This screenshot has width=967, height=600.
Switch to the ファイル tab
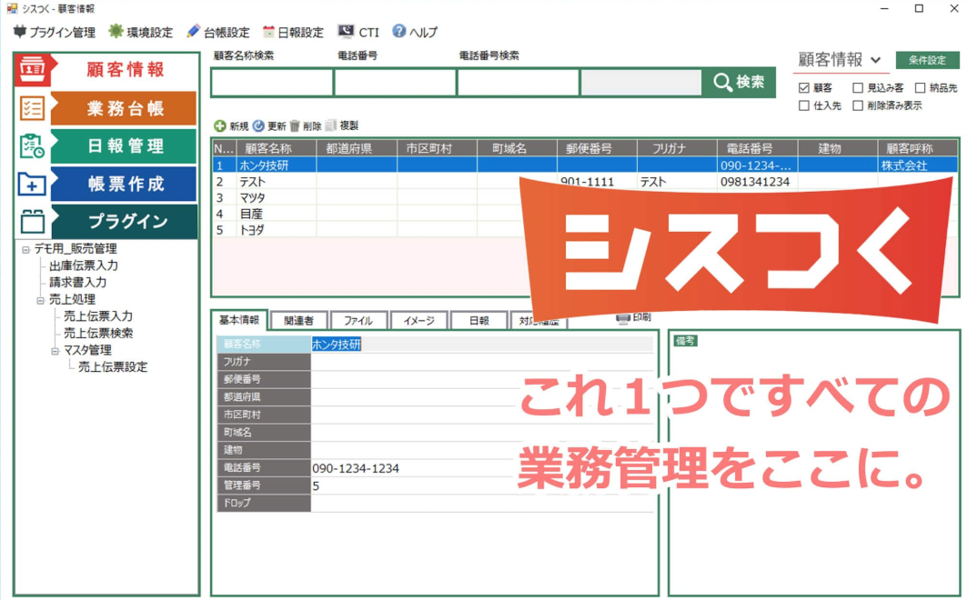358,321
